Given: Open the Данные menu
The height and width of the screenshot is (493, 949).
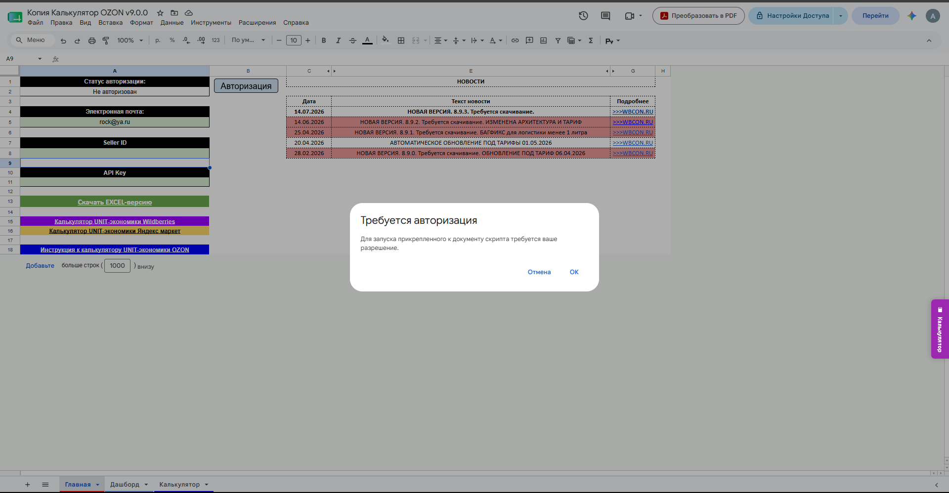Looking at the screenshot, I should (x=172, y=23).
